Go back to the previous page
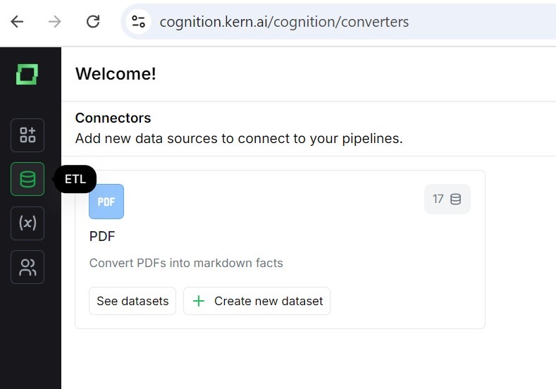Viewport: 556px width, 389px height. click(x=17, y=21)
